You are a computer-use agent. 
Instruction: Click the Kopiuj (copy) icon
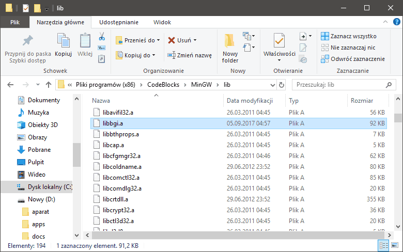(63, 41)
